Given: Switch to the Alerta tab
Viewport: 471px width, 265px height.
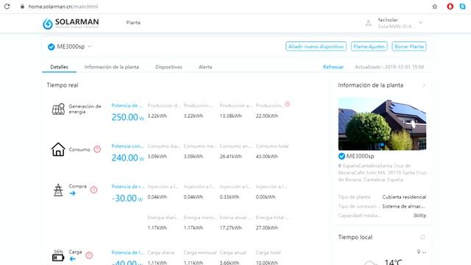Looking at the screenshot, I should point(205,67).
